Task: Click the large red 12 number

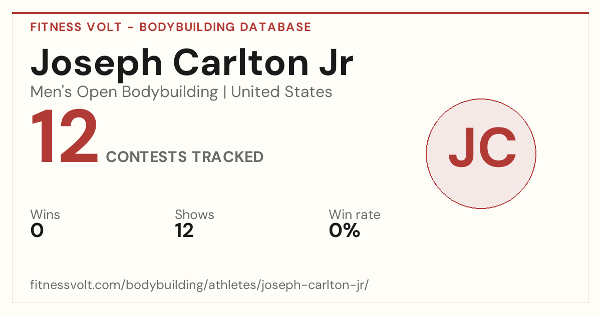Action: [64, 137]
